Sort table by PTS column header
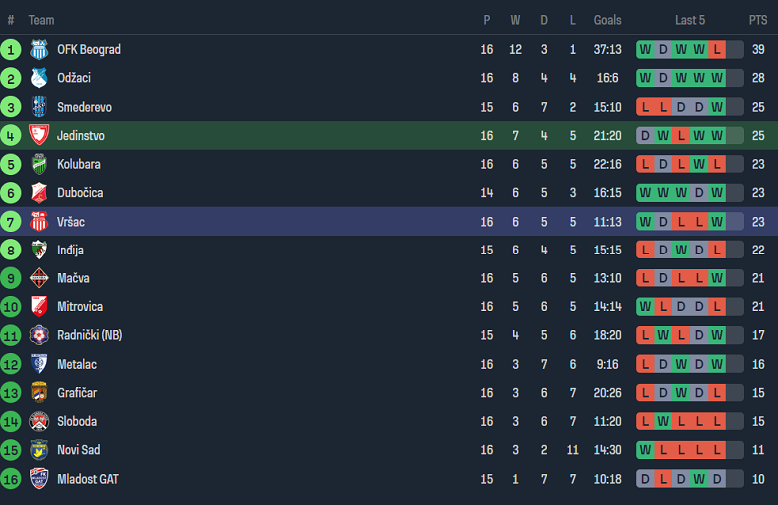The image size is (778, 505). 758,20
